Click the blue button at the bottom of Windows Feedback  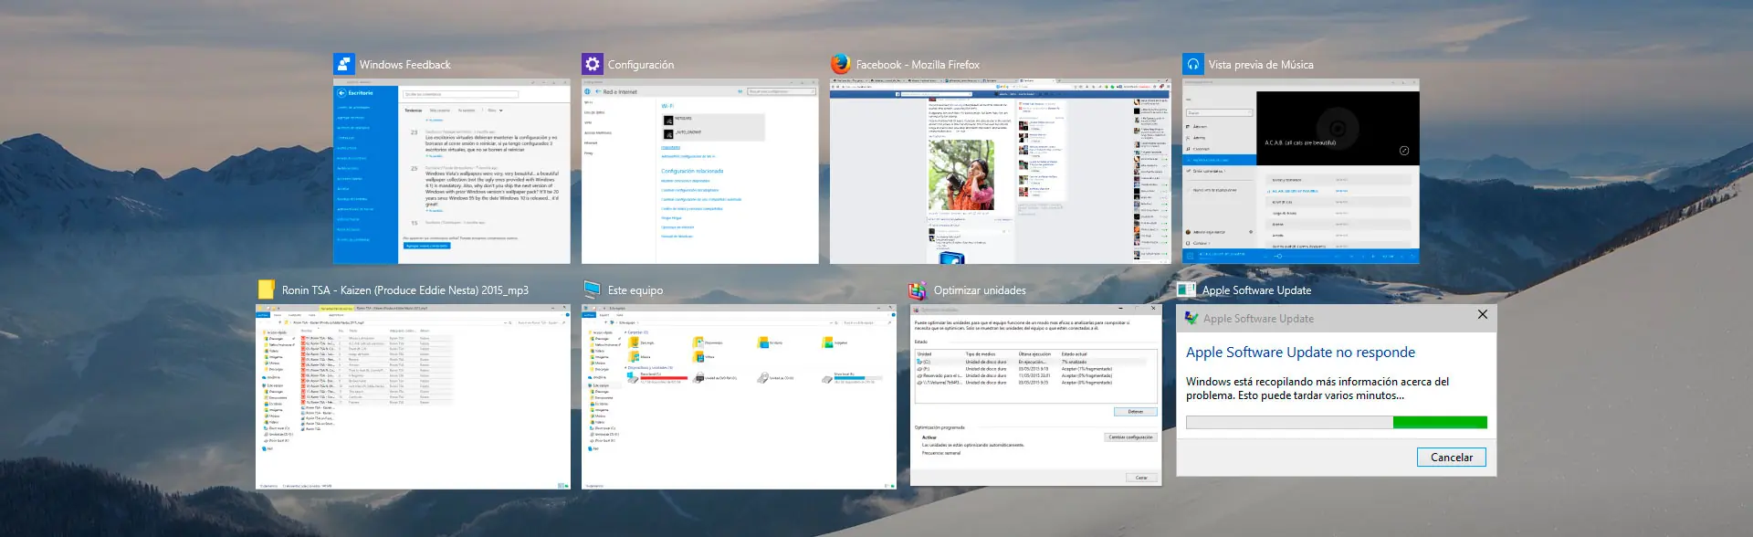(x=426, y=246)
